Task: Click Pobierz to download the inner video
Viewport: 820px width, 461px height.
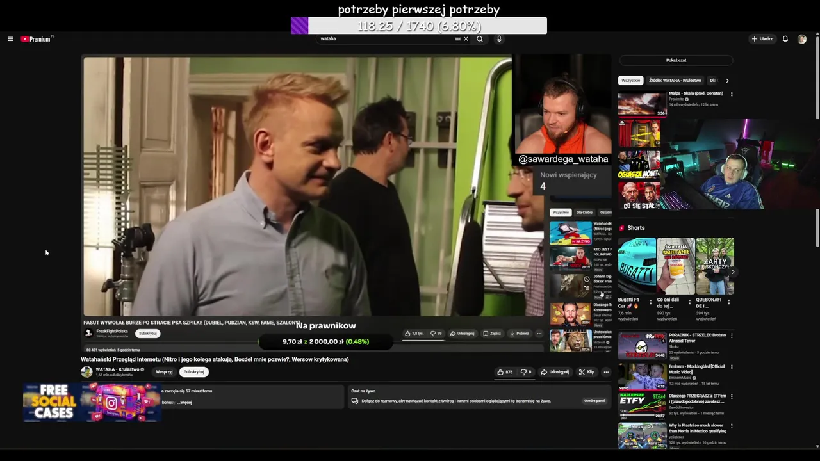Action: tap(520, 334)
